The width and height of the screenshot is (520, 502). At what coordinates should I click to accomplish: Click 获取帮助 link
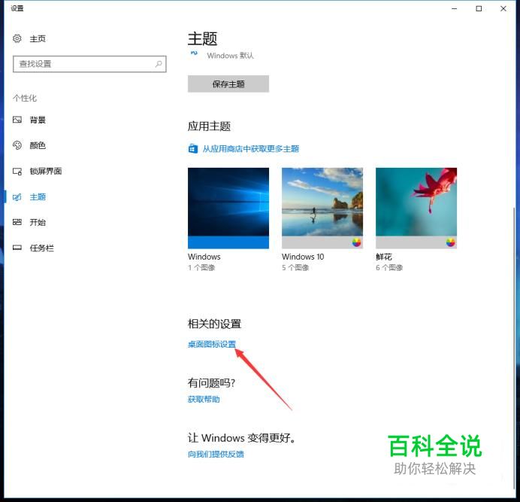(x=204, y=399)
